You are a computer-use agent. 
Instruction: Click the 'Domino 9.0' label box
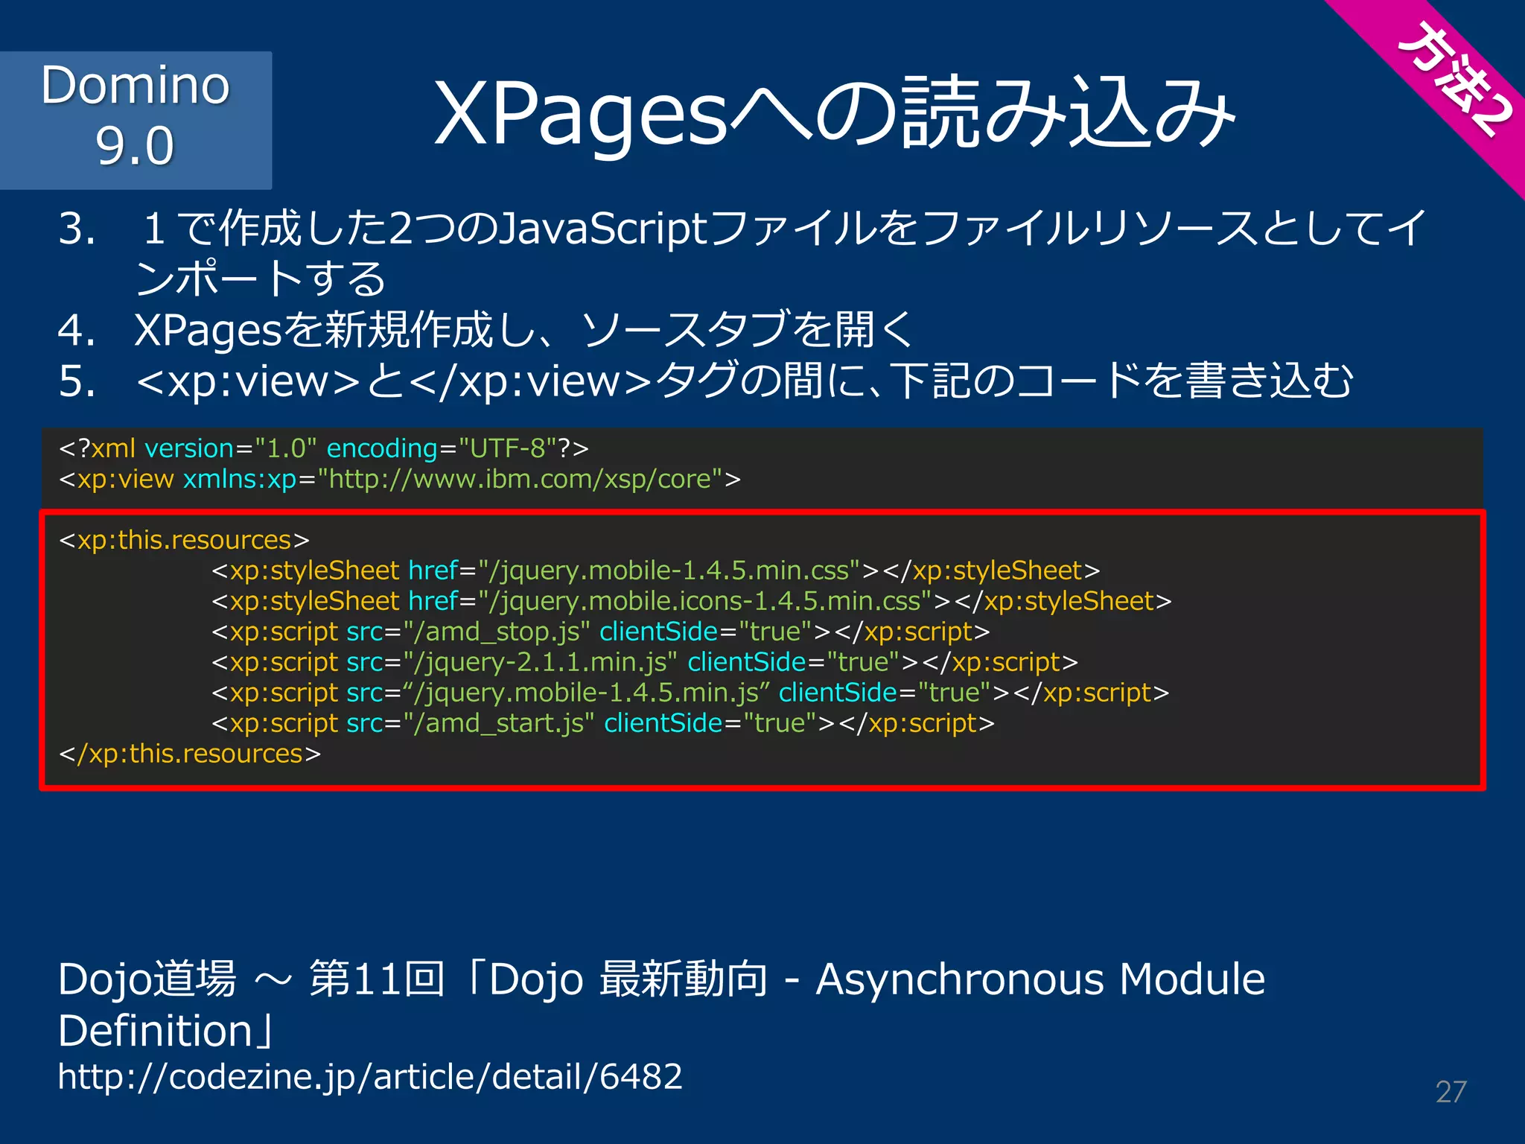pyautogui.click(x=136, y=120)
